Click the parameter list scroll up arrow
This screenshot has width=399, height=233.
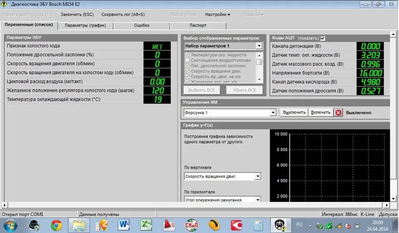pos(259,55)
